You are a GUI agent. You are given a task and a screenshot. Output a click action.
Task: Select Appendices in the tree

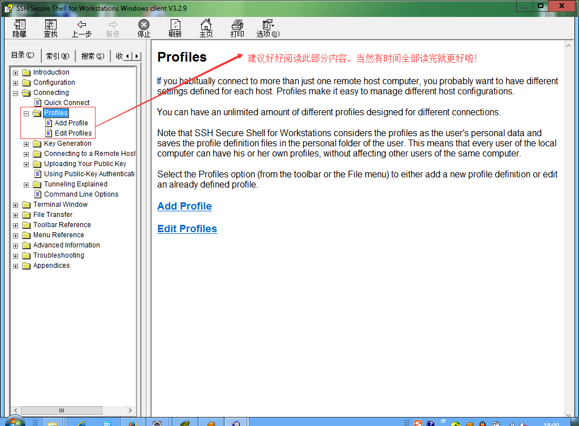click(51, 266)
